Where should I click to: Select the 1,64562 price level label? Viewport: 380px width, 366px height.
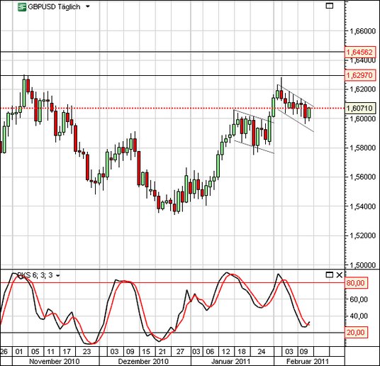(359, 52)
